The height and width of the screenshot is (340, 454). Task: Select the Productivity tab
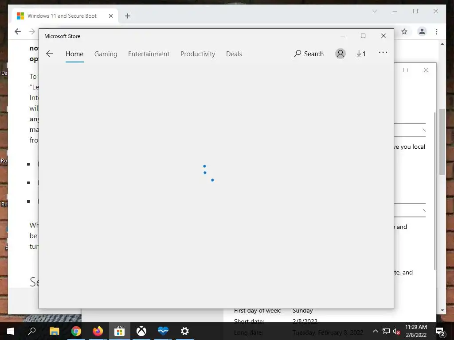198,54
